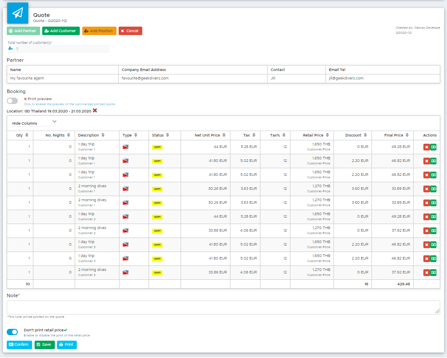Click the Add Partner button
The image size is (447, 358).
pyautogui.click(x=23, y=31)
